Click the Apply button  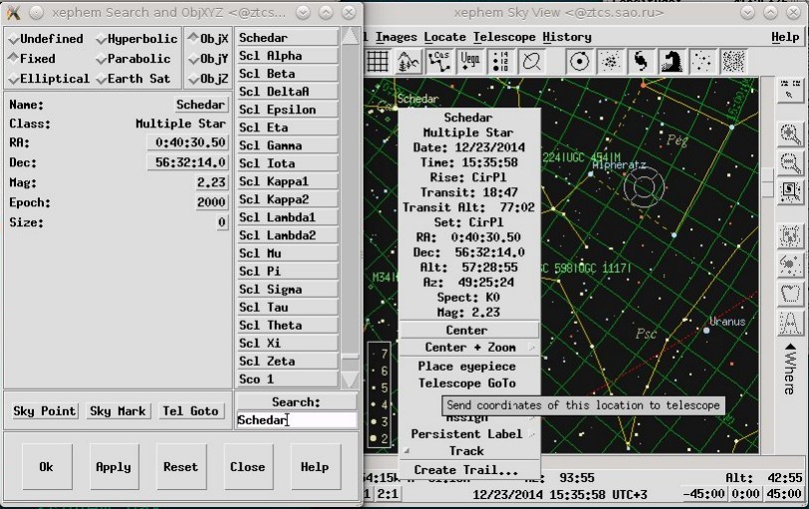click(x=114, y=467)
